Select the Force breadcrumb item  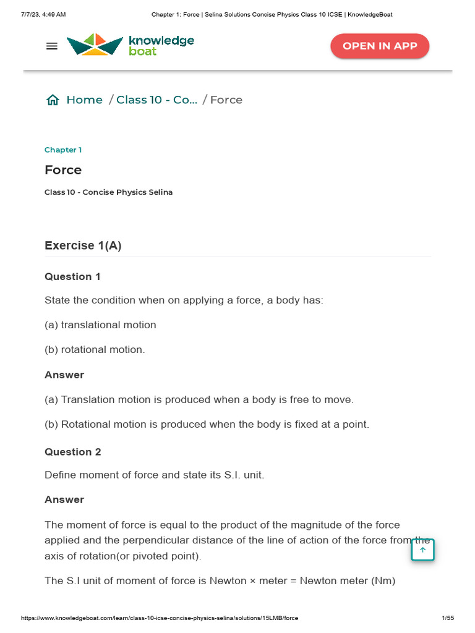click(226, 100)
